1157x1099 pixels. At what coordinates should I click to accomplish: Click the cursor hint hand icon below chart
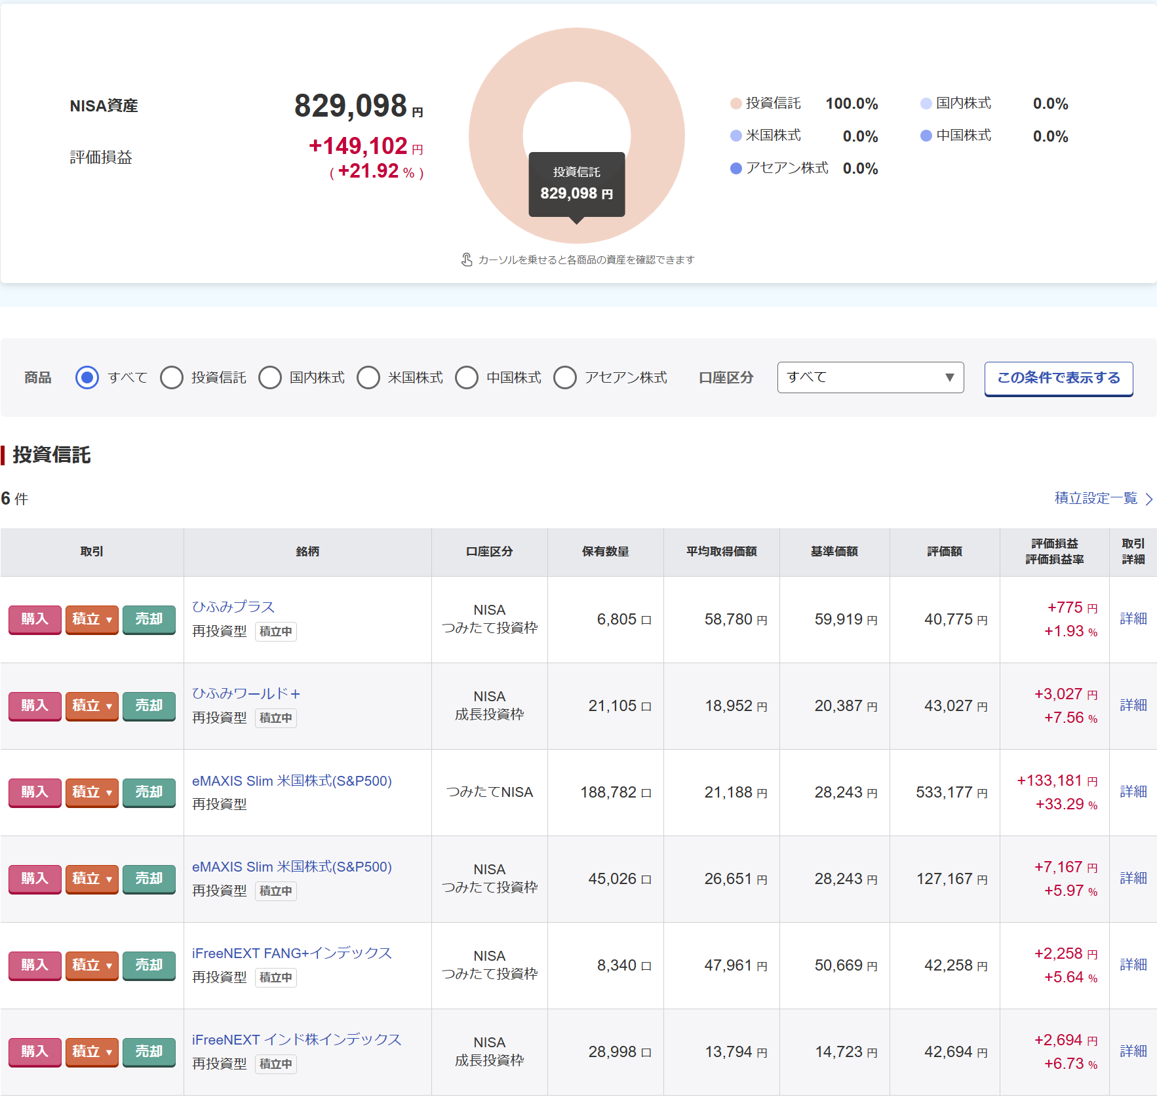[466, 260]
